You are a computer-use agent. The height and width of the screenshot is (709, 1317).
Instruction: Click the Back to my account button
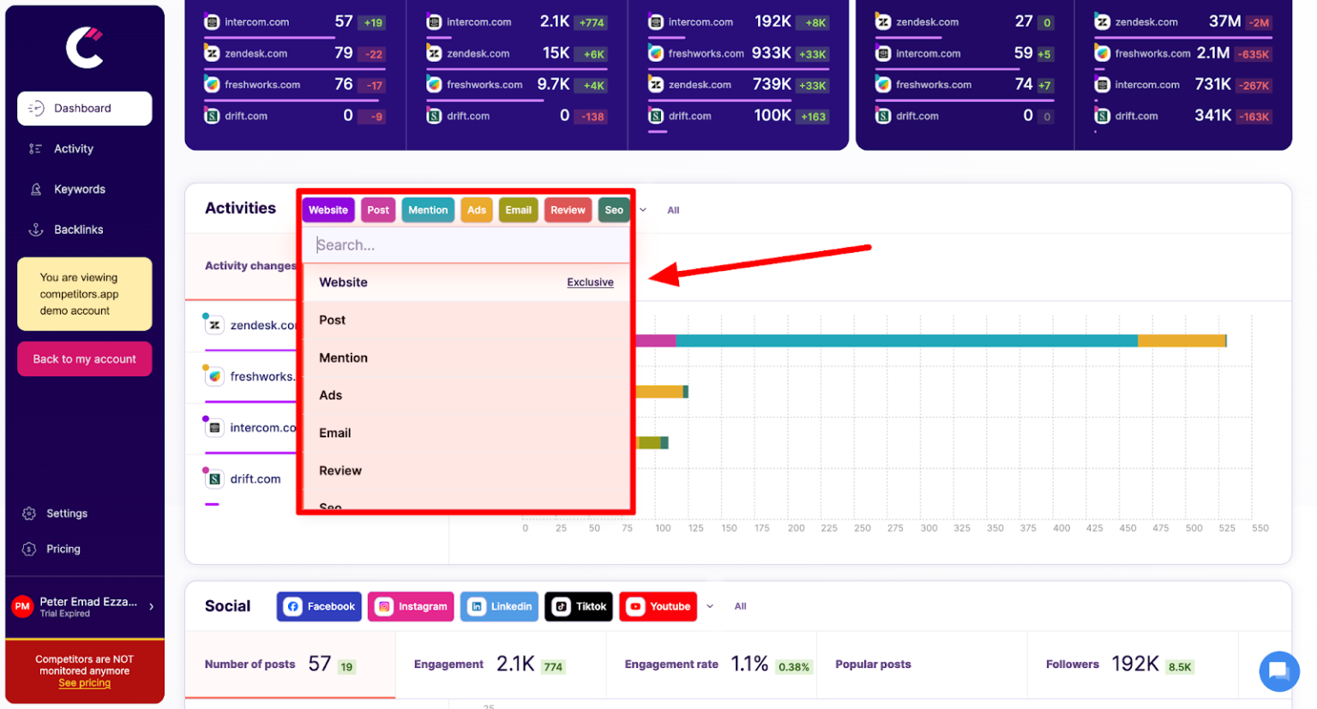tap(84, 358)
